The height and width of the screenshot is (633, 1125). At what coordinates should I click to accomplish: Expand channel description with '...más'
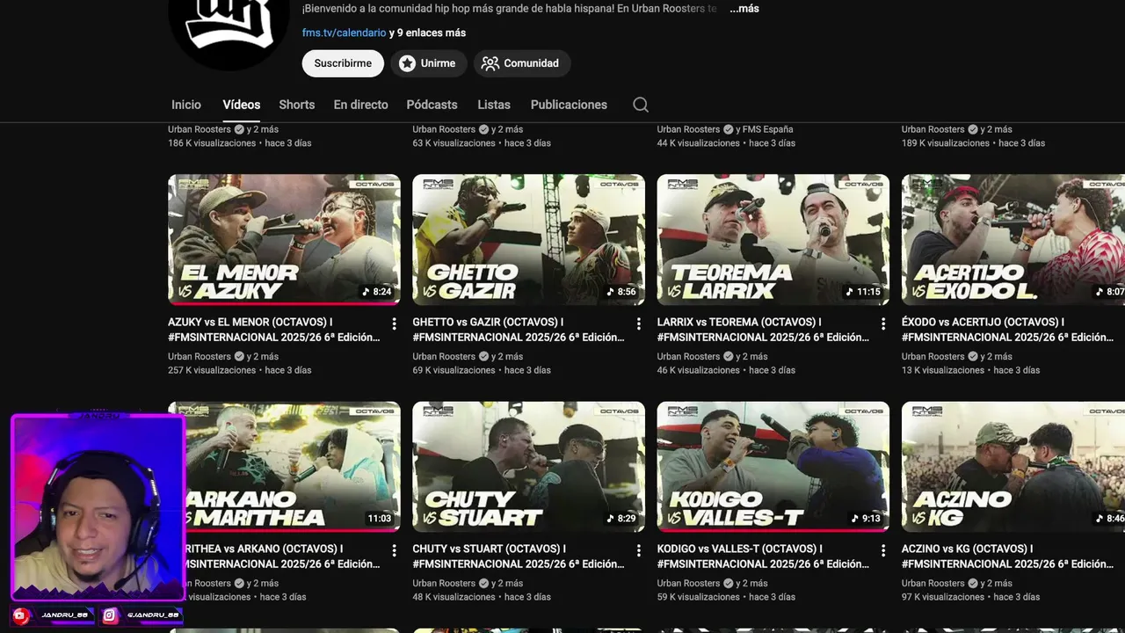pyautogui.click(x=744, y=9)
